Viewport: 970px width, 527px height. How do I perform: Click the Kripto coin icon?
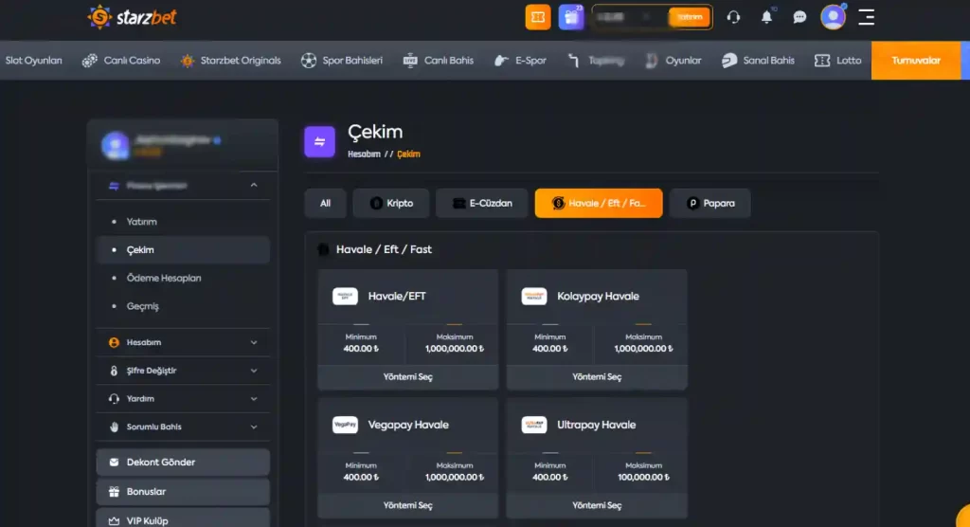click(376, 203)
